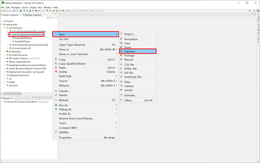The width and height of the screenshot is (260, 163).
Task: Select pom.xml in the project tree
Action: point(13,85)
